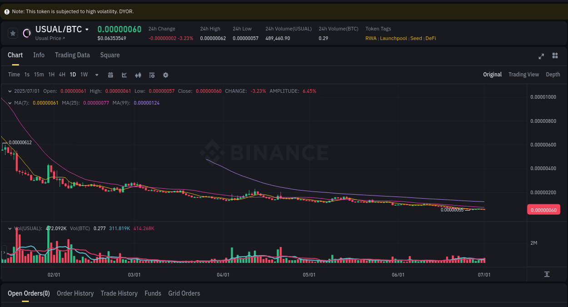This screenshot has width=568, height=307.
Task: Collapse the OHLC price info row
Action: tap(10, 91)
